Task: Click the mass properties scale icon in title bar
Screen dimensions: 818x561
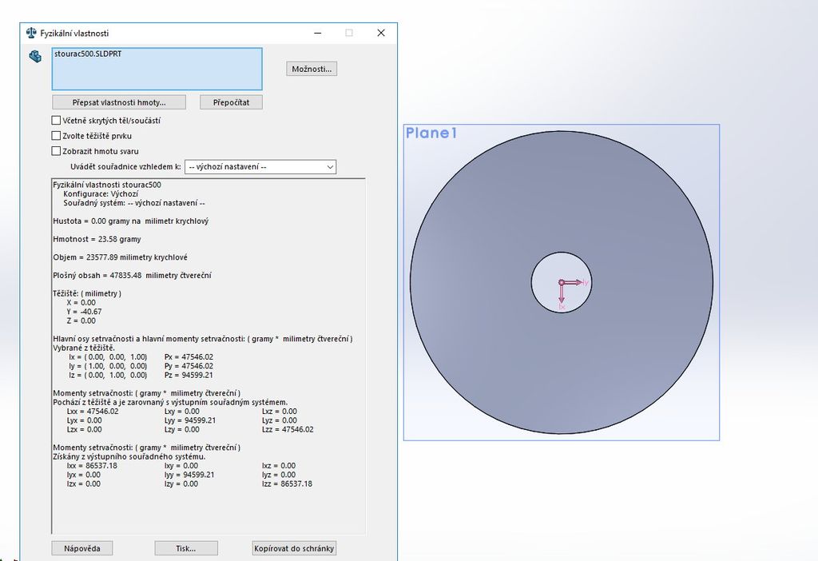Action: (x=31, y=33)
